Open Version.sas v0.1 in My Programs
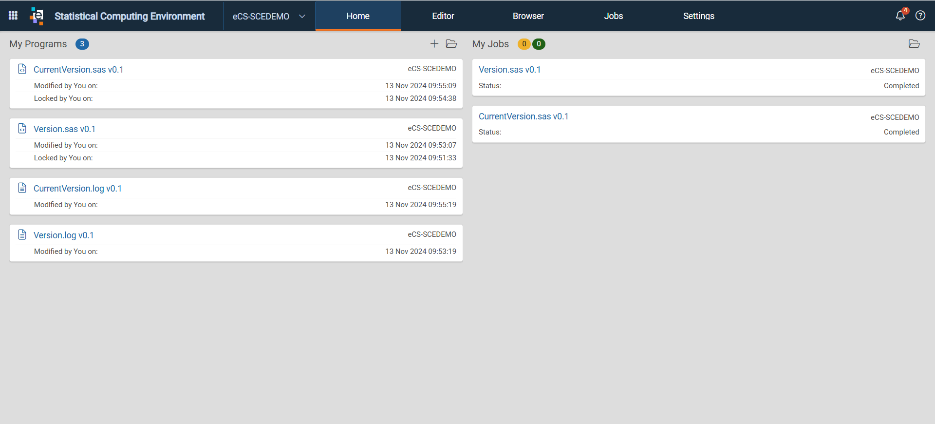Screen dimensions: 935x424 64,129
